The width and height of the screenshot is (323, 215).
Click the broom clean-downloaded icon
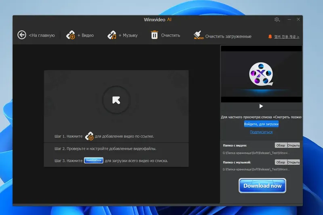pos(198,35)
